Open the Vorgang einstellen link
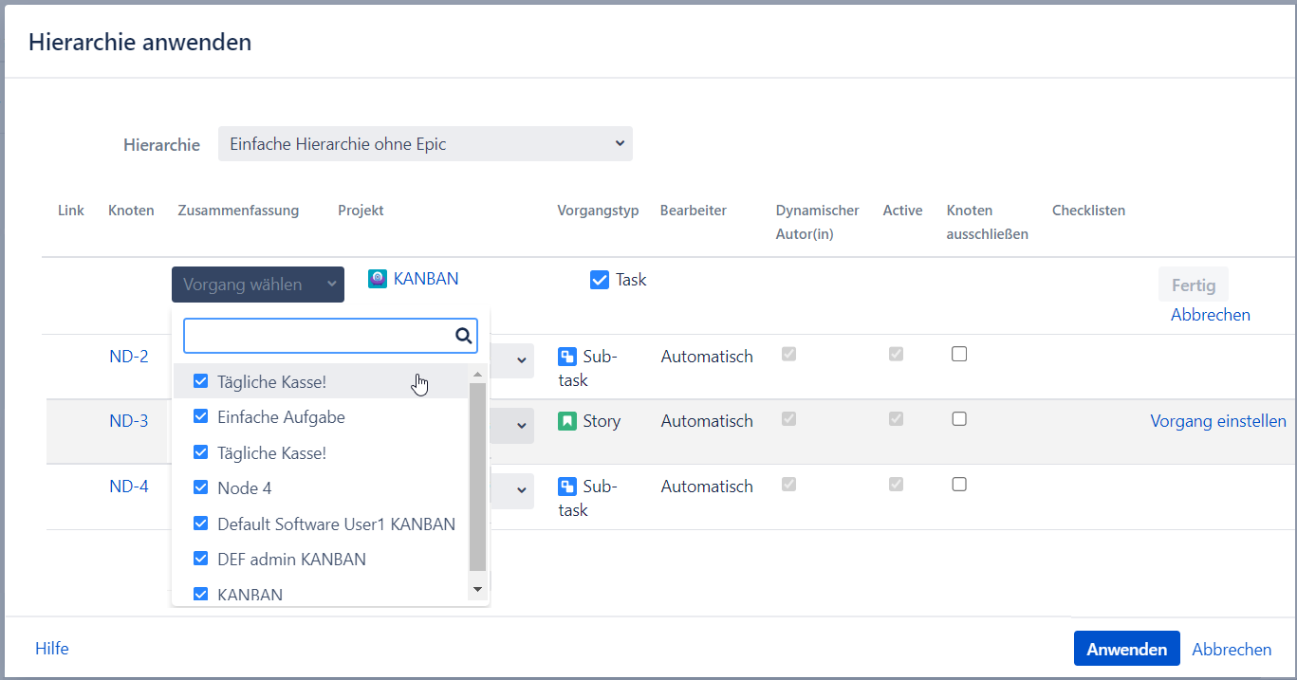This screenshot has height=680, width=1297. coord(1217,421)
